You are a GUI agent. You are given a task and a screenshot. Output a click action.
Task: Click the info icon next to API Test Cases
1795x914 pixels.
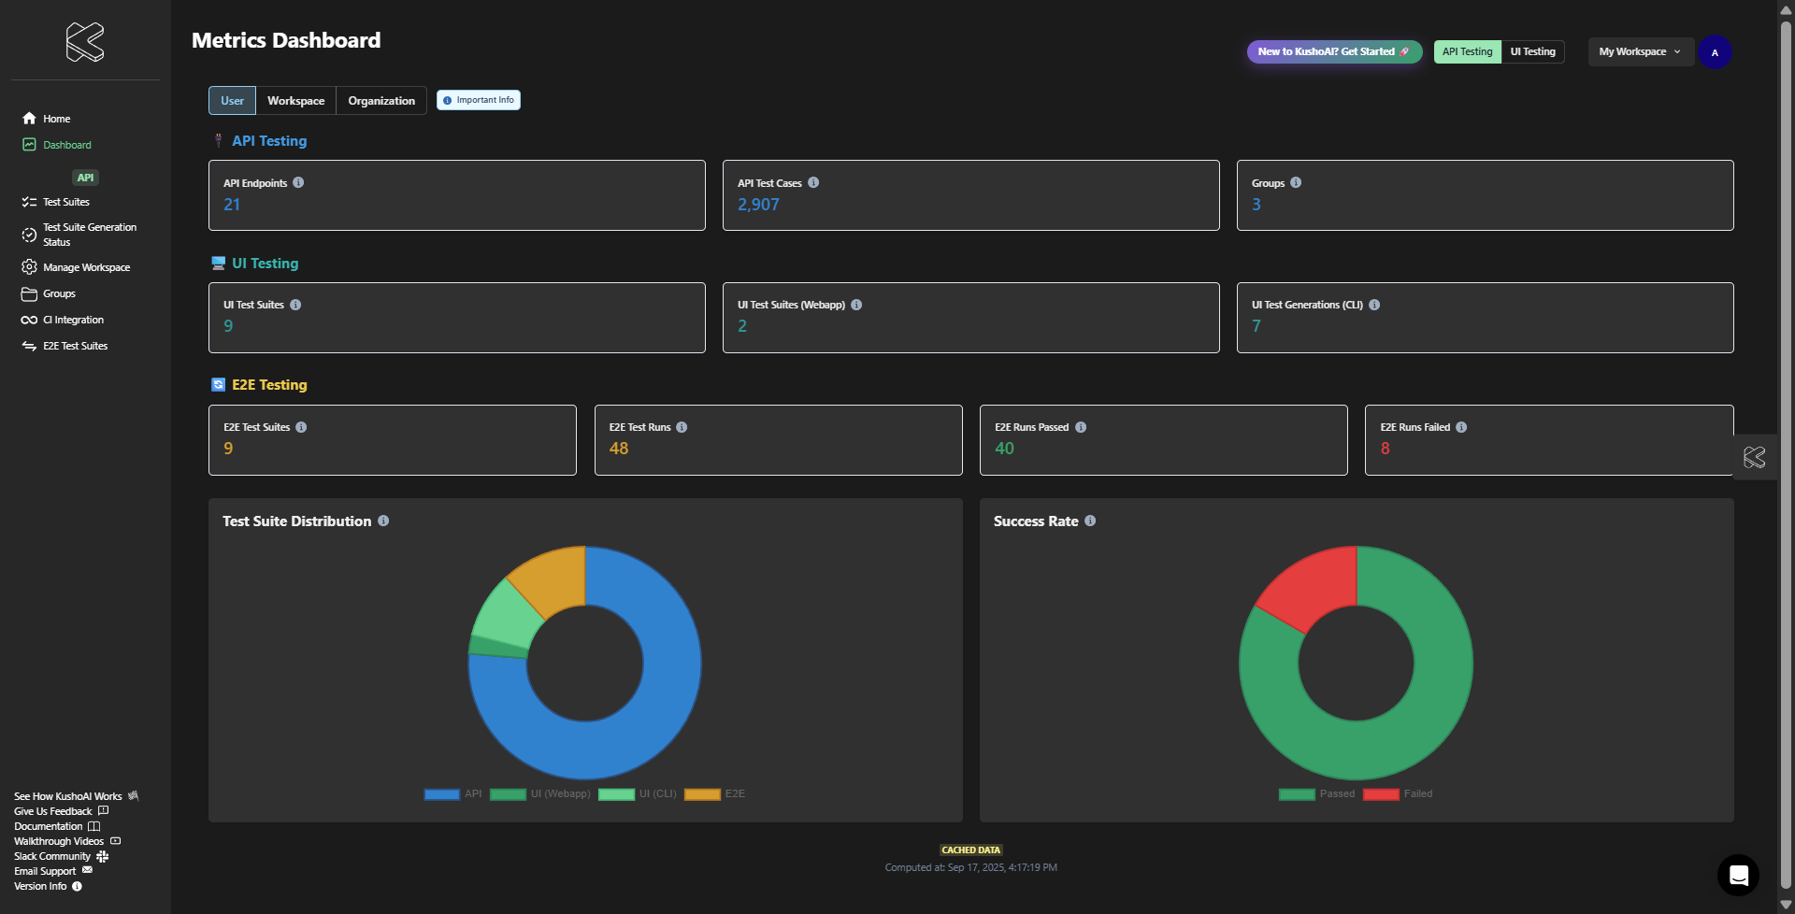[x=813, y=182]
